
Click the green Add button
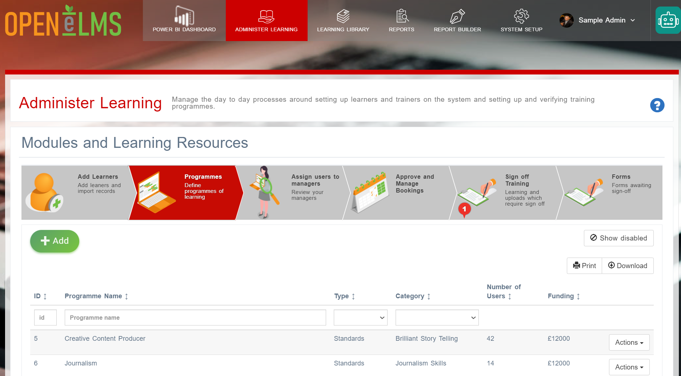click(x=55, y=241)
